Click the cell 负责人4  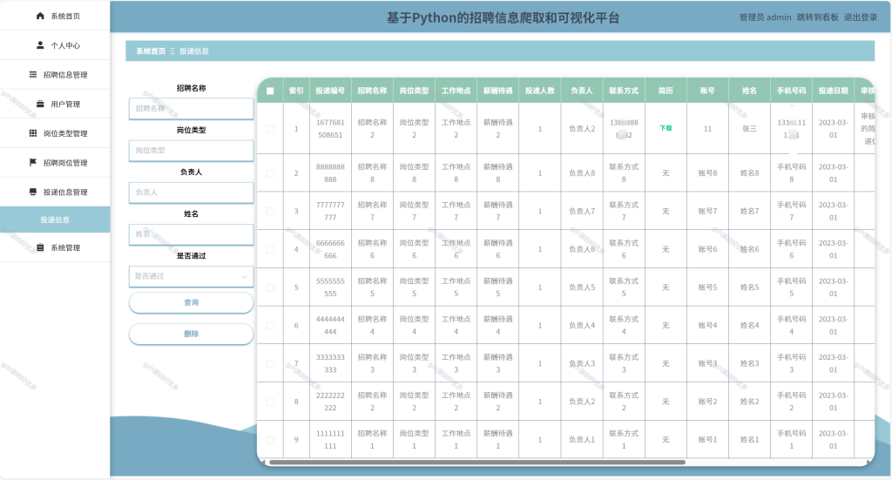582,325
